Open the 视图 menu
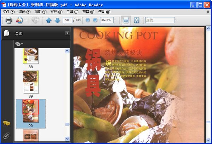Viewport: 212px width, 144px height. coord(40,12)
